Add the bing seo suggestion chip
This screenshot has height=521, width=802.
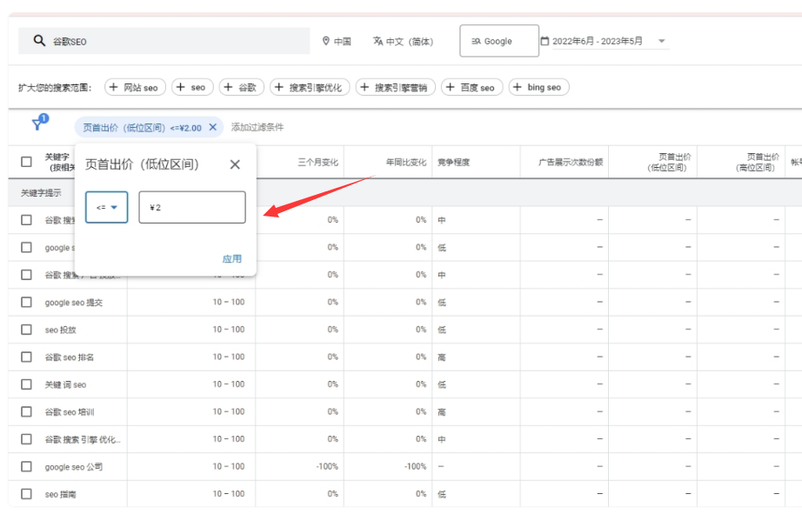[x=538, y=87]
